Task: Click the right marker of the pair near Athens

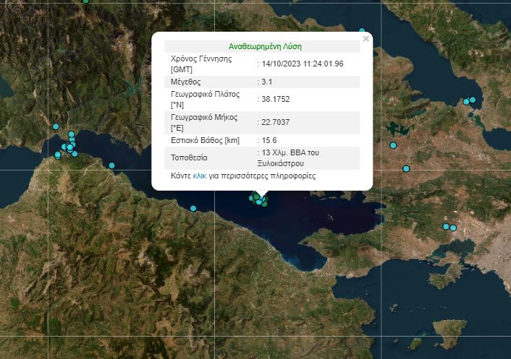Action: (x=453, y=228)
